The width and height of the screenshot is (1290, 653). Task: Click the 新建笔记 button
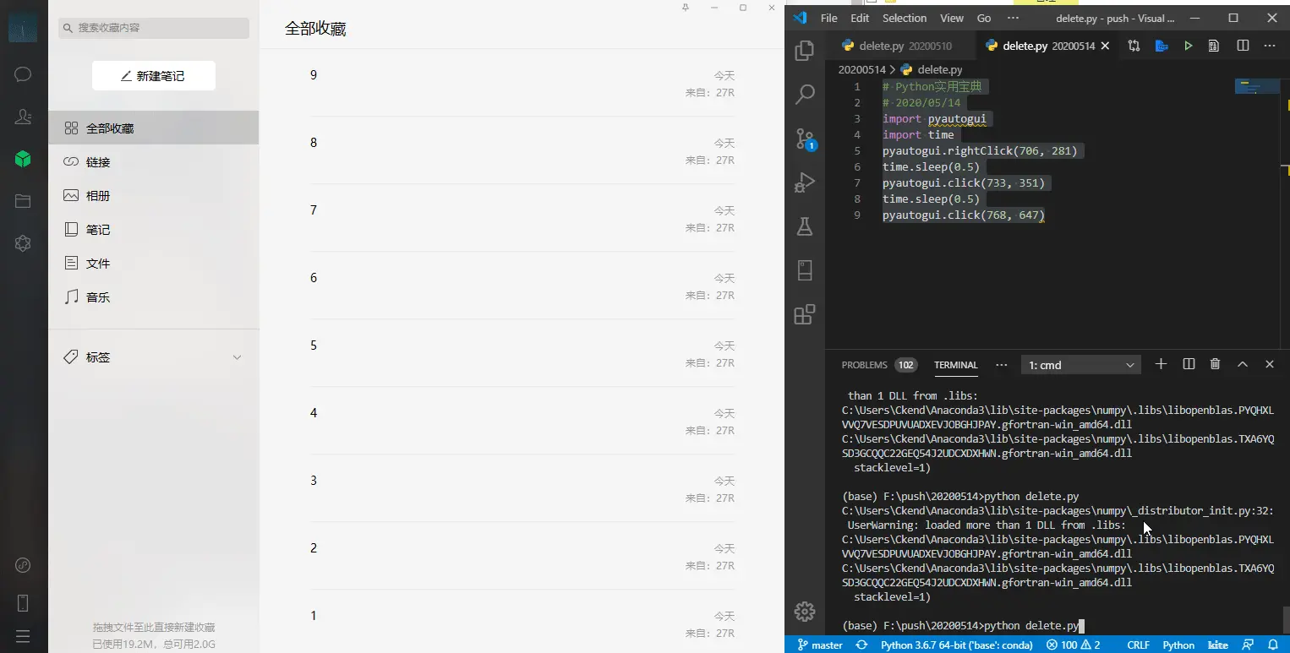[154, 75]
